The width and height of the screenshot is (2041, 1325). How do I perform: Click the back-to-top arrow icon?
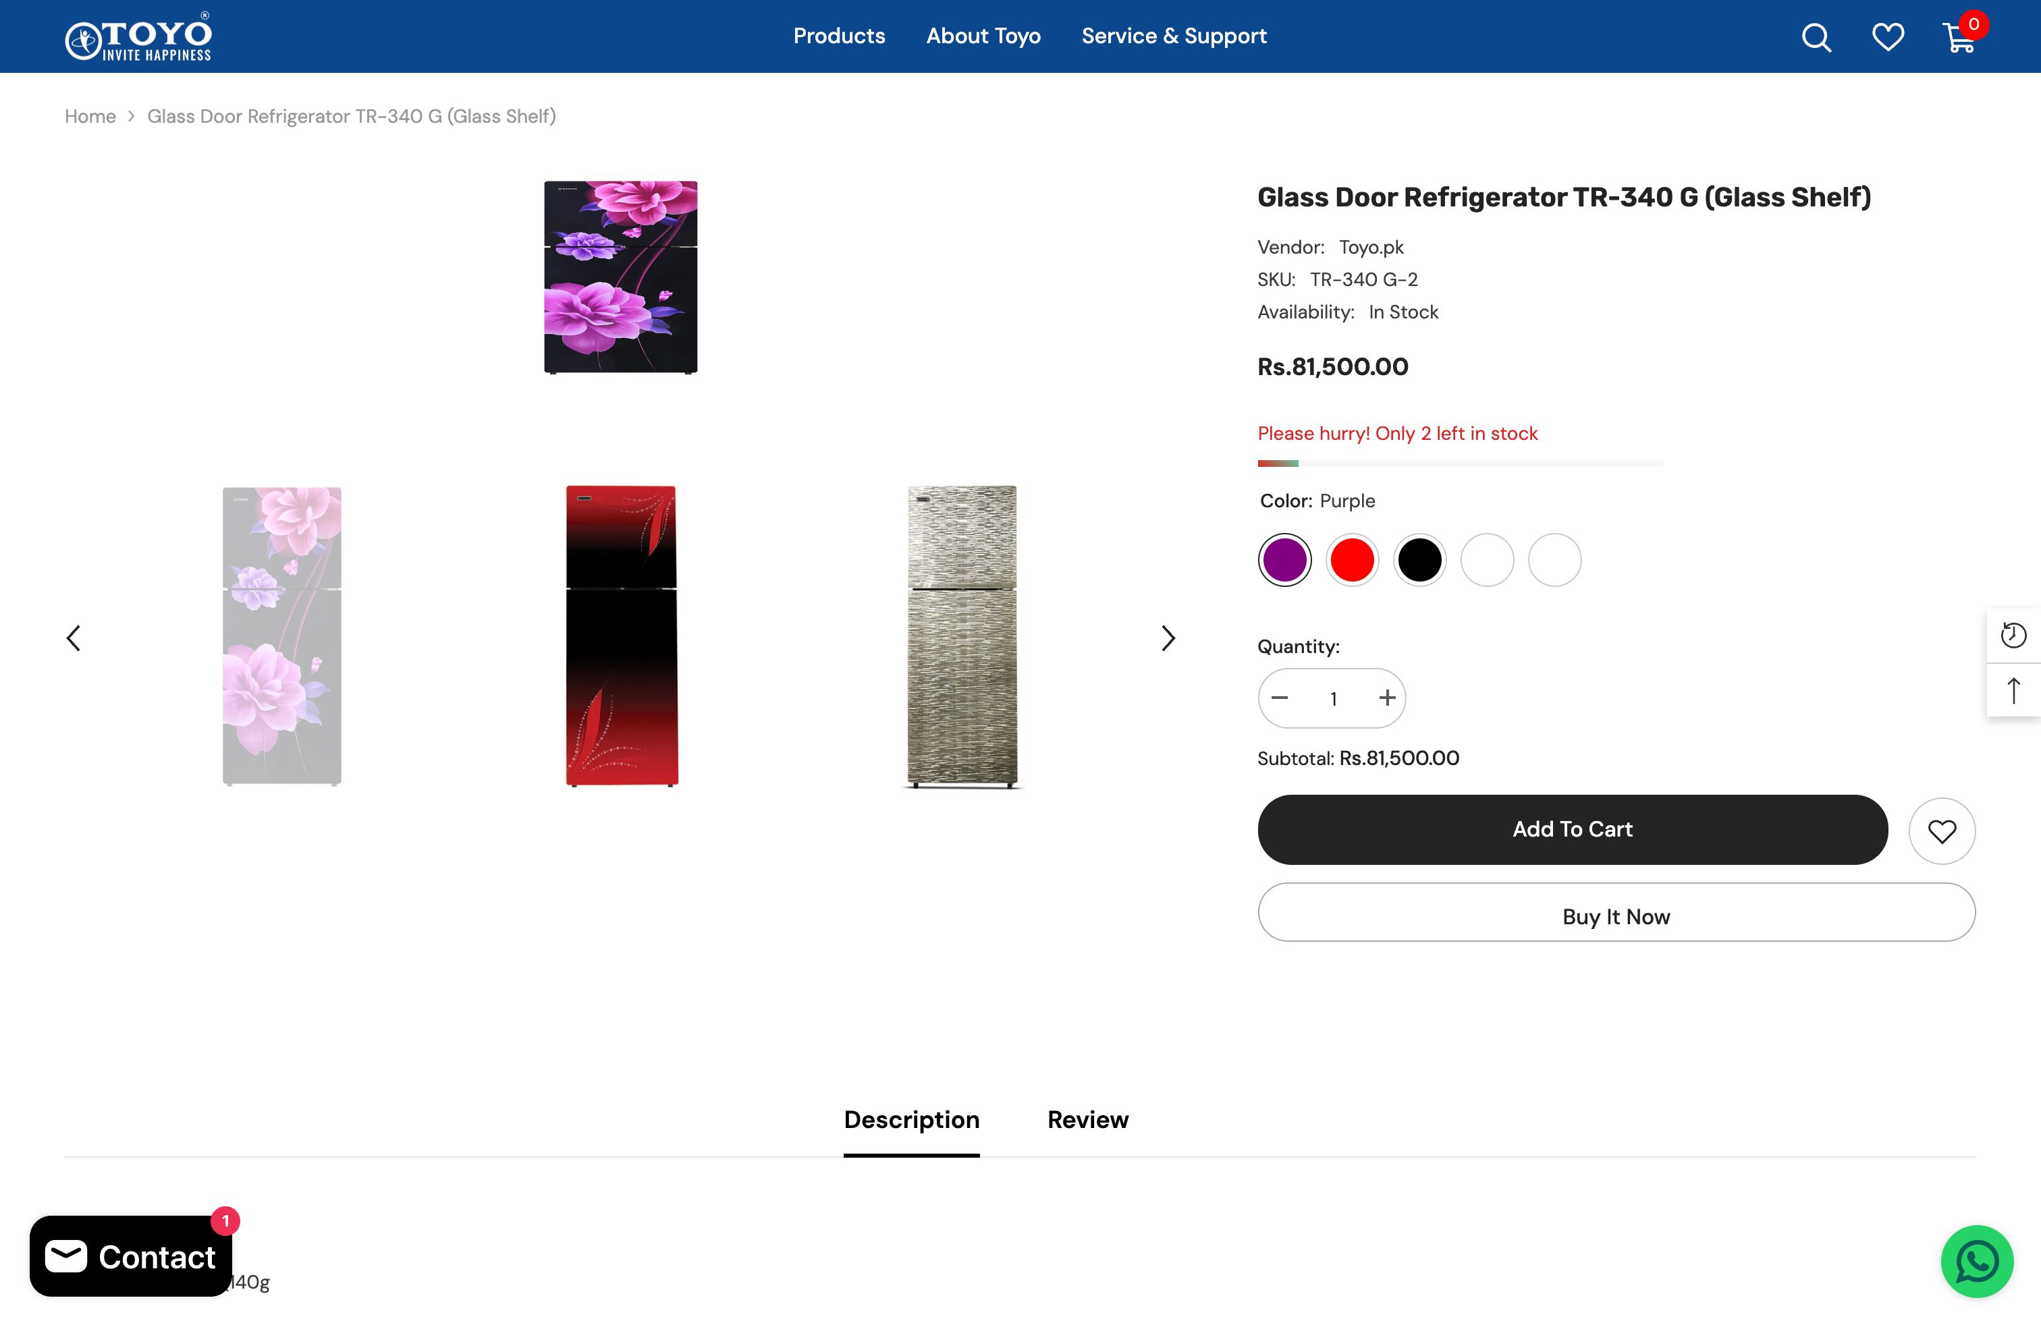tap(2013, 690)
